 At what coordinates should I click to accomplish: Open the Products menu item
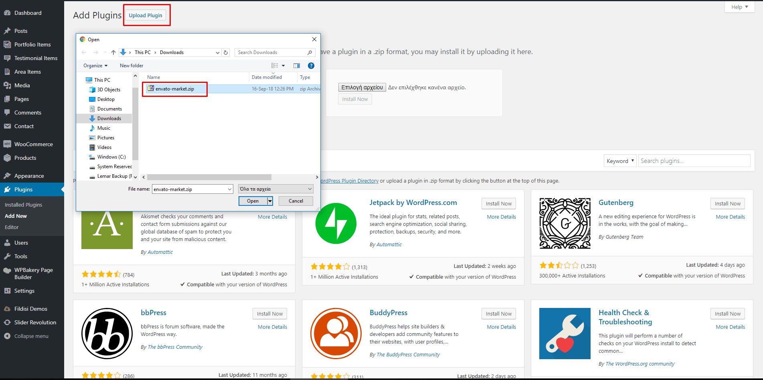pyautogui.click(x=32, y=158)
